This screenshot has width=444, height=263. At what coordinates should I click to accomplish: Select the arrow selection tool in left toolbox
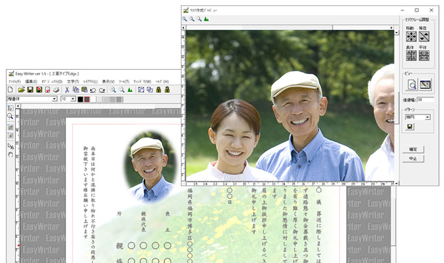[x=10, y=108]
